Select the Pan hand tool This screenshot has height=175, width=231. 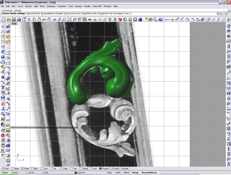tap(49, 19)
